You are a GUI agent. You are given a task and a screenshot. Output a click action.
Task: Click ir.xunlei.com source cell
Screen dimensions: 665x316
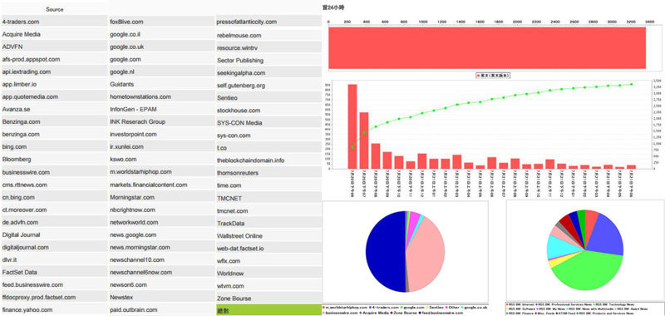[x=162, y=146]
